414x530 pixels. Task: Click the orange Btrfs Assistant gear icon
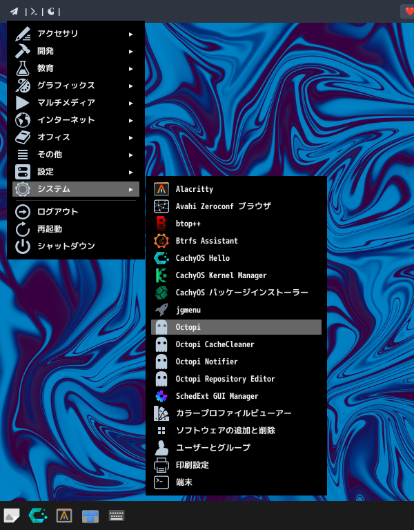coord(161,241)
